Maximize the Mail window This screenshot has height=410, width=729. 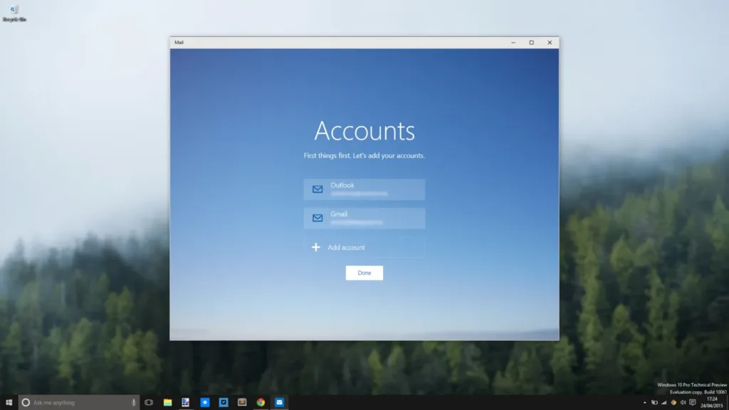[x=531, y=42]
